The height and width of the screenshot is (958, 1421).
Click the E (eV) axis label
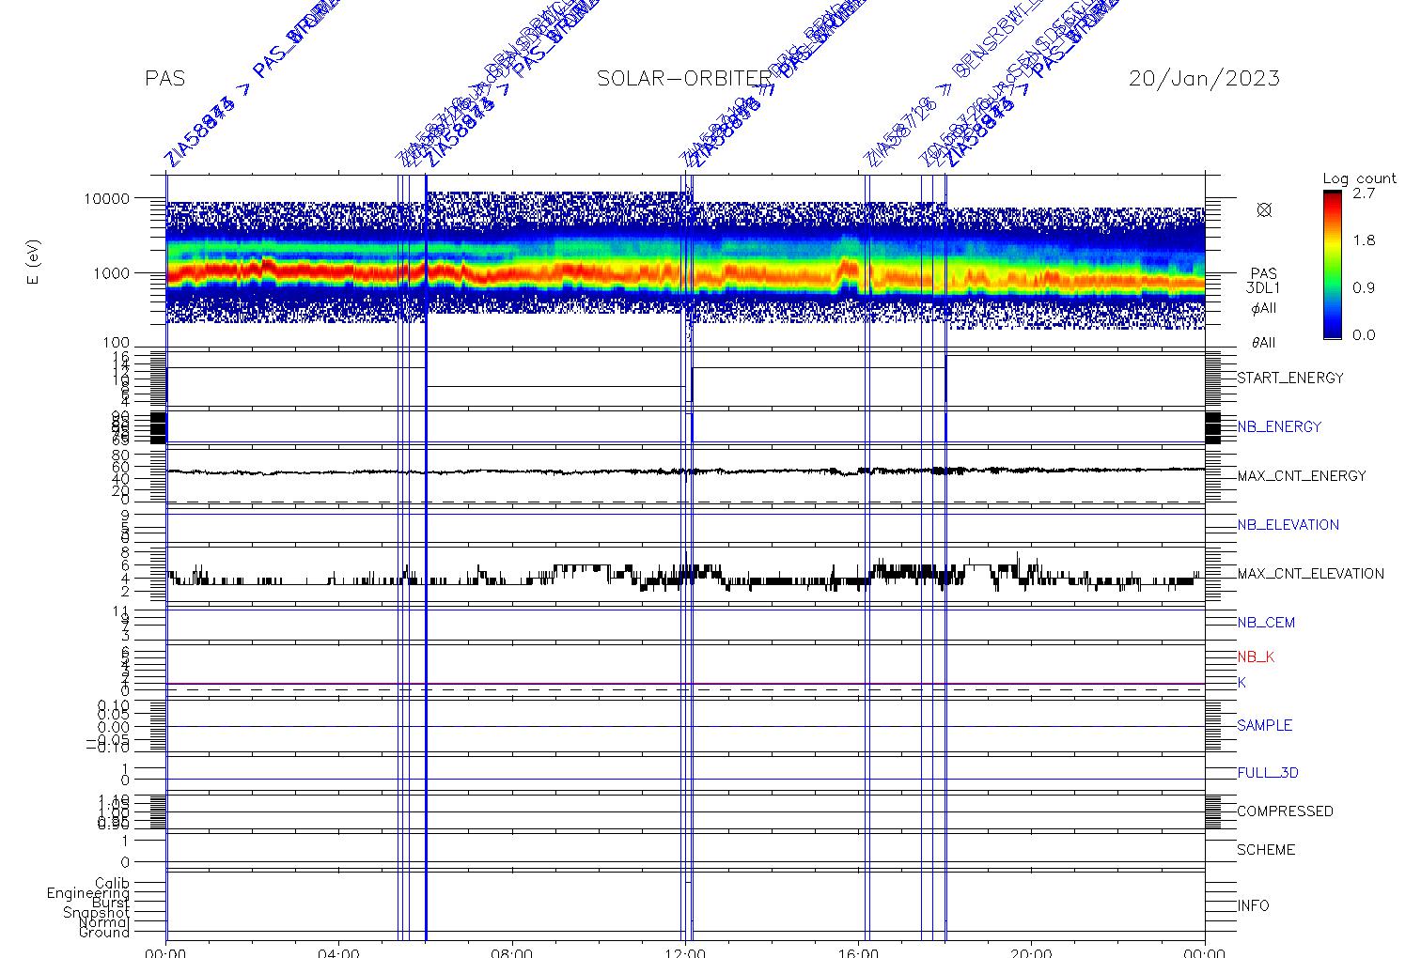coord(34,264)
